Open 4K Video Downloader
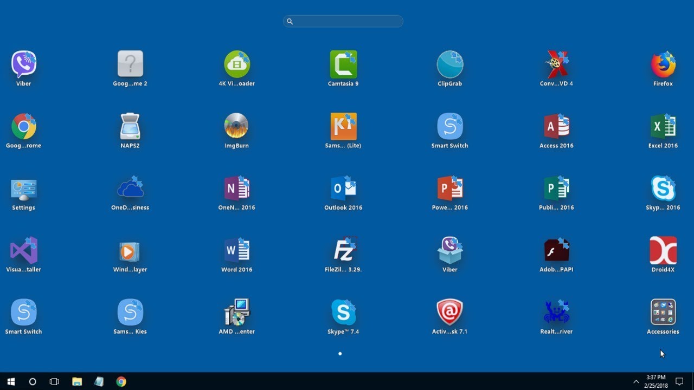694x390 pixels. pos(237,64)
